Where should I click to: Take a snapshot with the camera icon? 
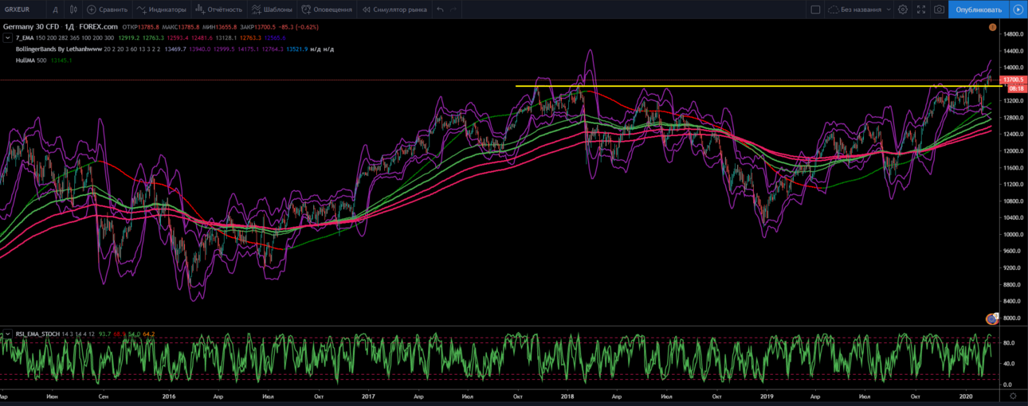940,10
